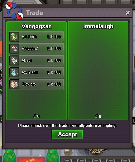Click Vangogsan's money amount
This screenshot has height=162, width=135.
coord(36,116)
